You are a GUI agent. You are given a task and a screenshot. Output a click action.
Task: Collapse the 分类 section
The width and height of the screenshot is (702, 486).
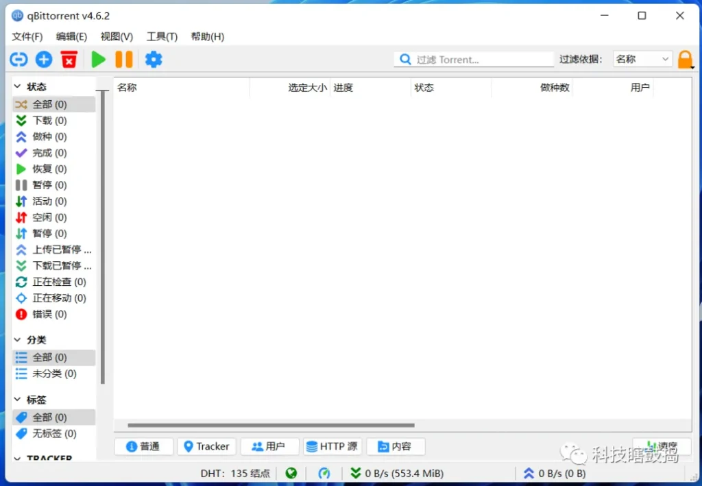(17, 340)
